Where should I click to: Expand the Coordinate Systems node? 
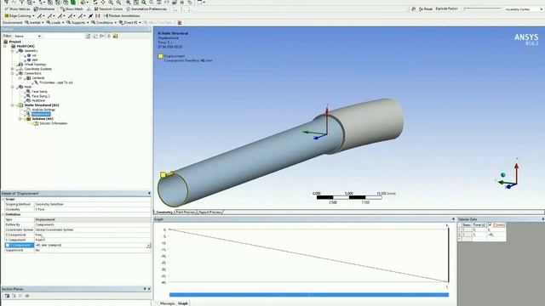(x=13, y=69)
